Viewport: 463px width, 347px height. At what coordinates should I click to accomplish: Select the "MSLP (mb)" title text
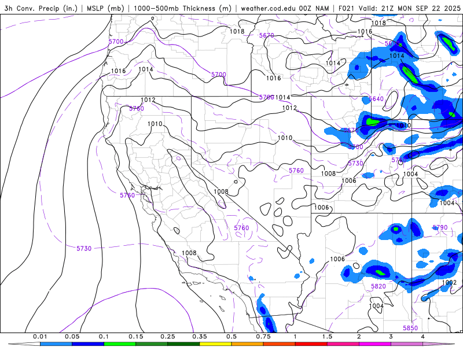pos(105,8)
